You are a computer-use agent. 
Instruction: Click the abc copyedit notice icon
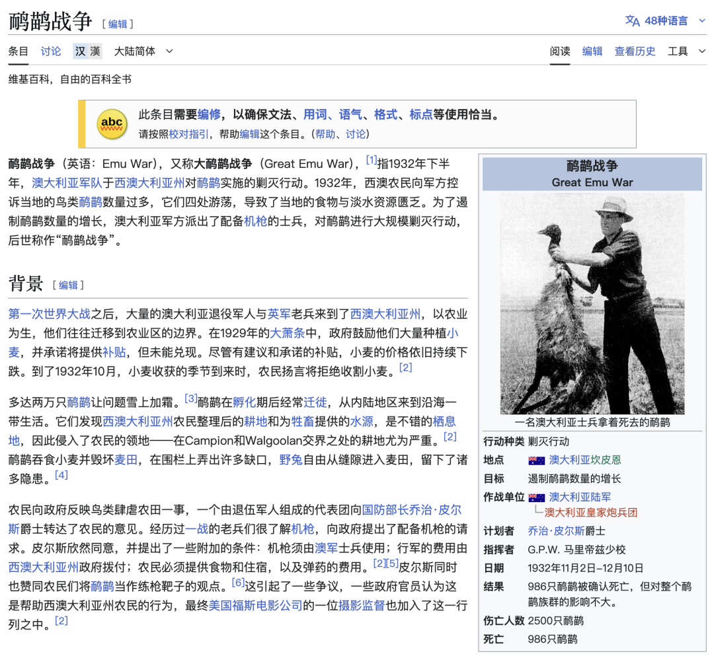click(112, 124)
